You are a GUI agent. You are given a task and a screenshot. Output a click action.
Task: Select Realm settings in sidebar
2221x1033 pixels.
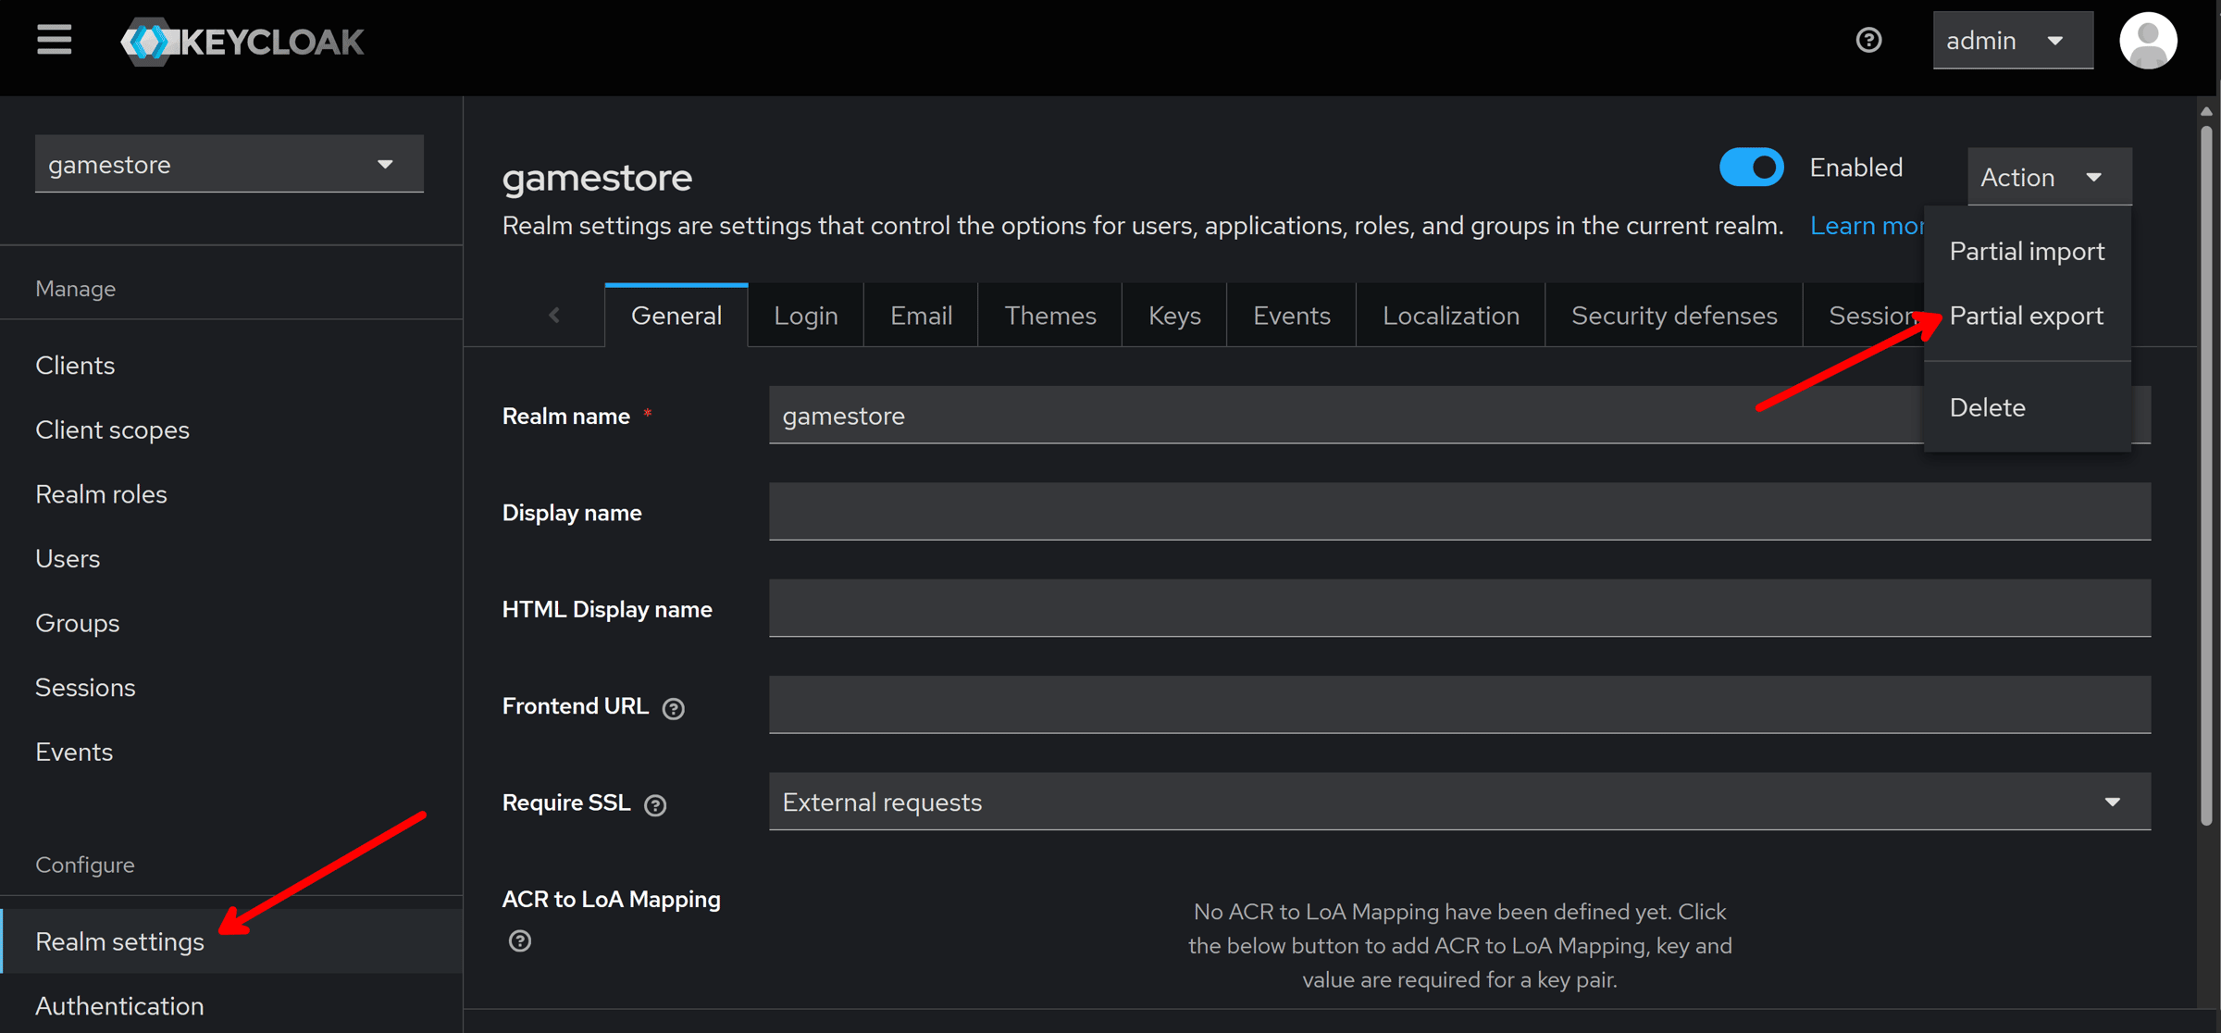(231, 941)
